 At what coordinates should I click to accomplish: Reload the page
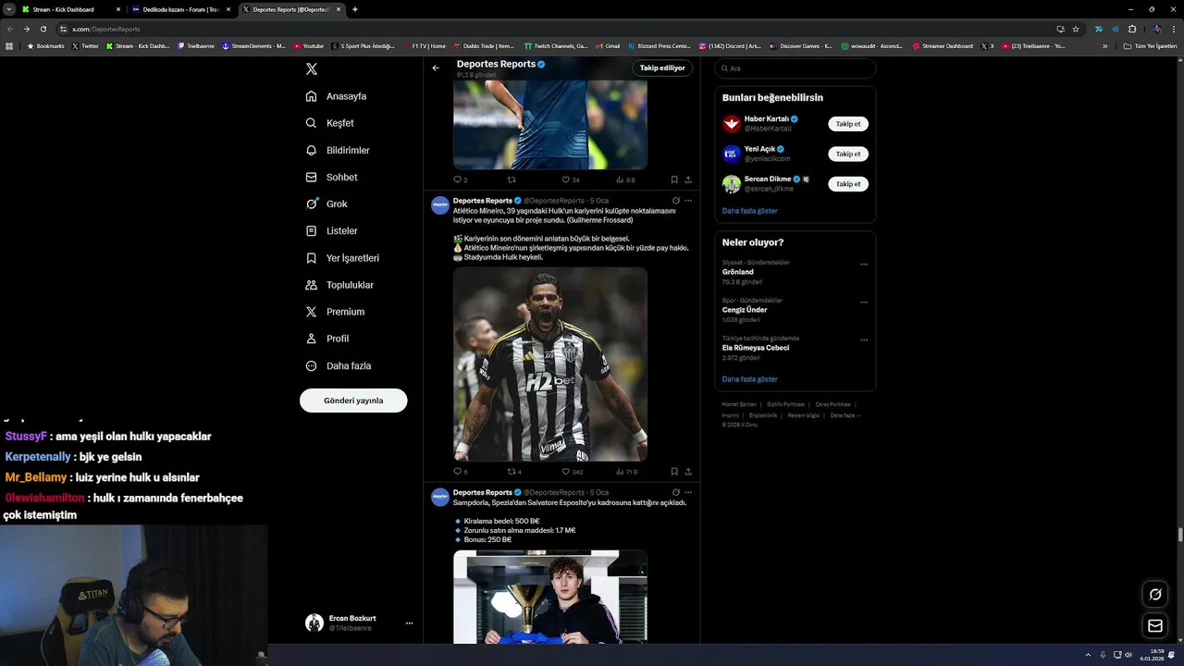coord(43,29)
